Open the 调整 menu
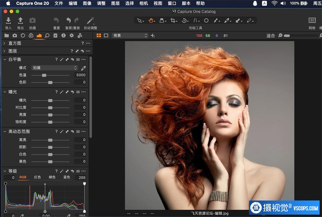Image resolution: width=322 pixels, height=217 pixels. pos(101,3)
